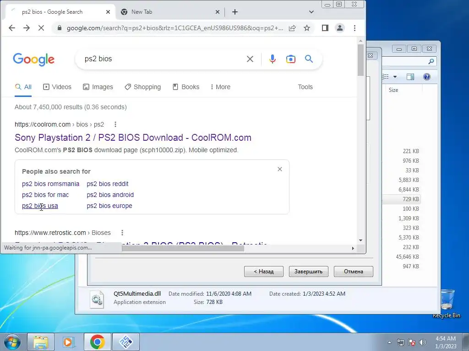The width and height of the screenshot is (469, 351).
Task: Expand Explorer view options dropdown arrow
Action: point(395,77)
